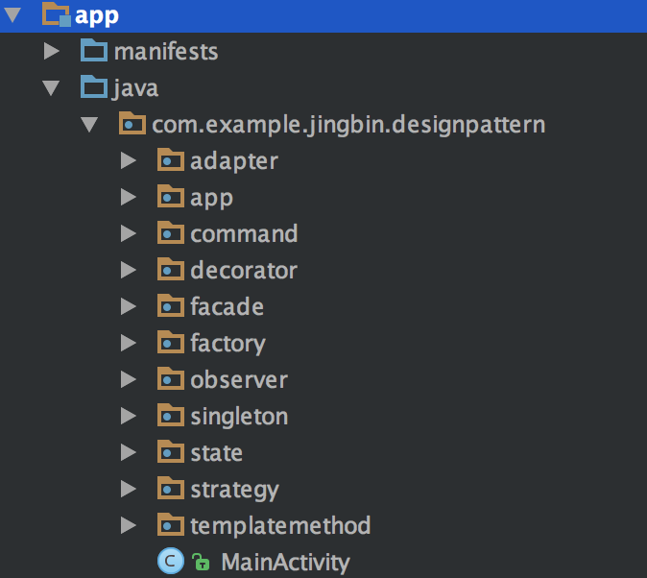Select the facade package label

tap(227, 306)
